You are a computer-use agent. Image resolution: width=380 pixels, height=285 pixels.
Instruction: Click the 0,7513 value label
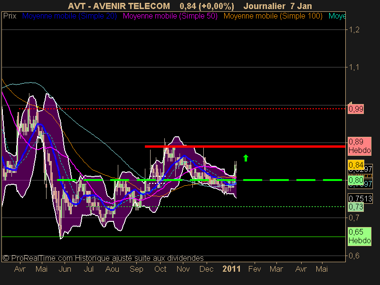tap(360, 199)
